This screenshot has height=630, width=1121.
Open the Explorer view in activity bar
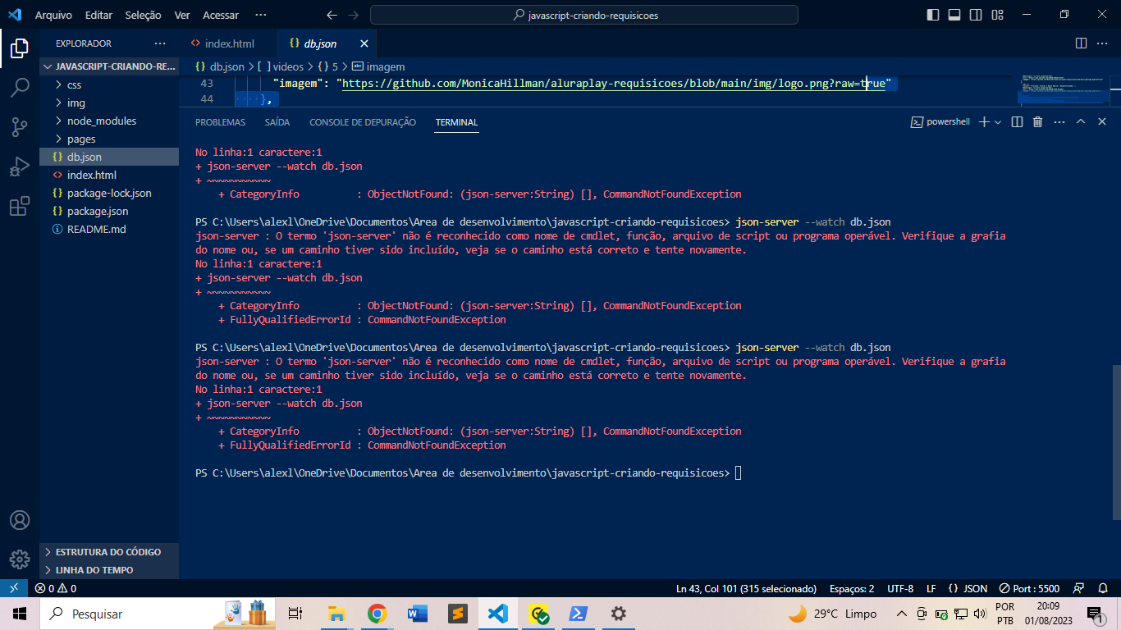20,48
